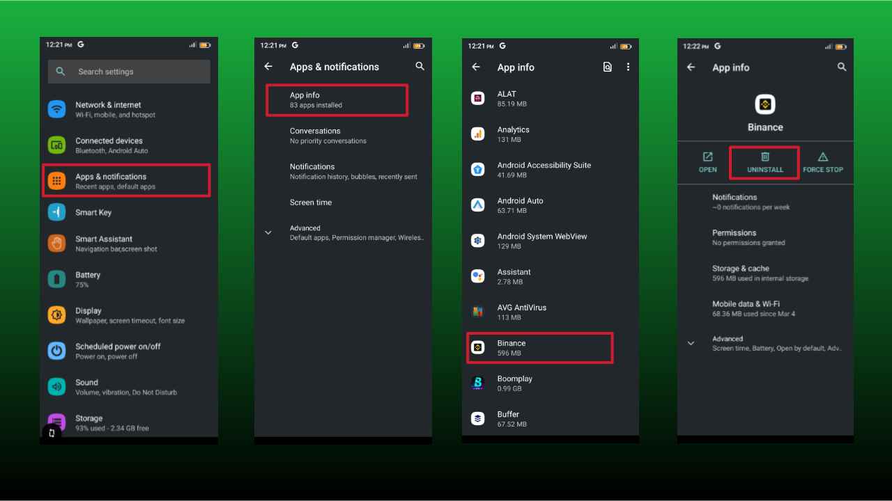Viewport: 892px width, 501px height.
Task: Click the Search settings field
Action: pos(129,72)
